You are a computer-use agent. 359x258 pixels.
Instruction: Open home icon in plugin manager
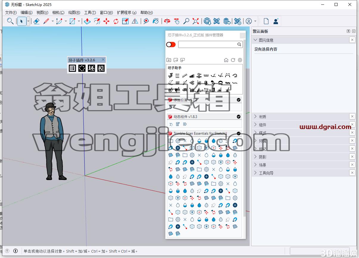226,60
